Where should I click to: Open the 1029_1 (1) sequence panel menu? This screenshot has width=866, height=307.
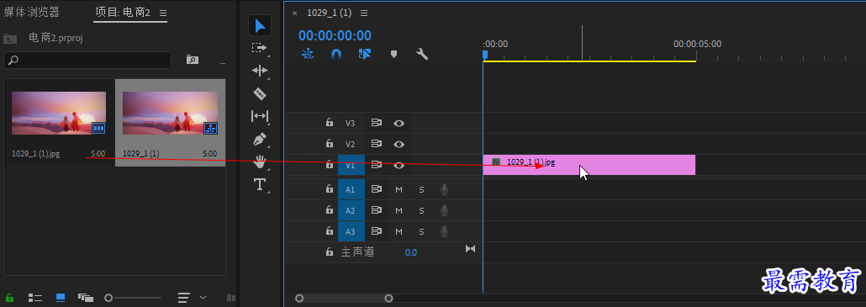click(363, 13)
